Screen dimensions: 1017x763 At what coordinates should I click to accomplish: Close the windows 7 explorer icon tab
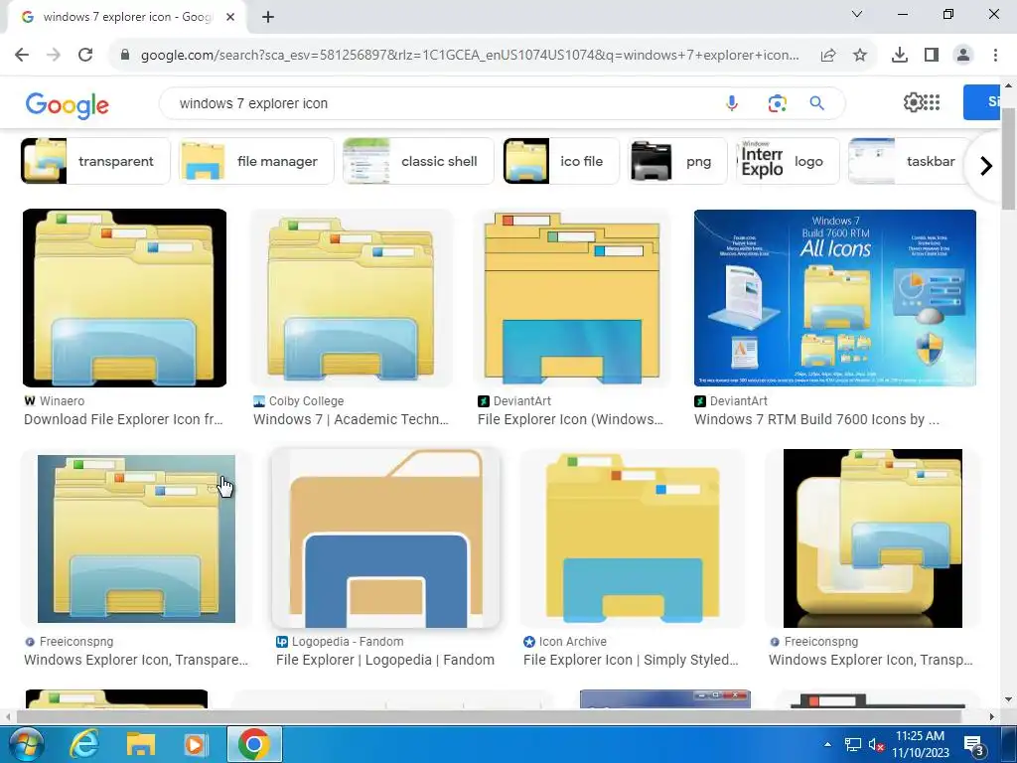pyautogui.click(x=230, y=17)
